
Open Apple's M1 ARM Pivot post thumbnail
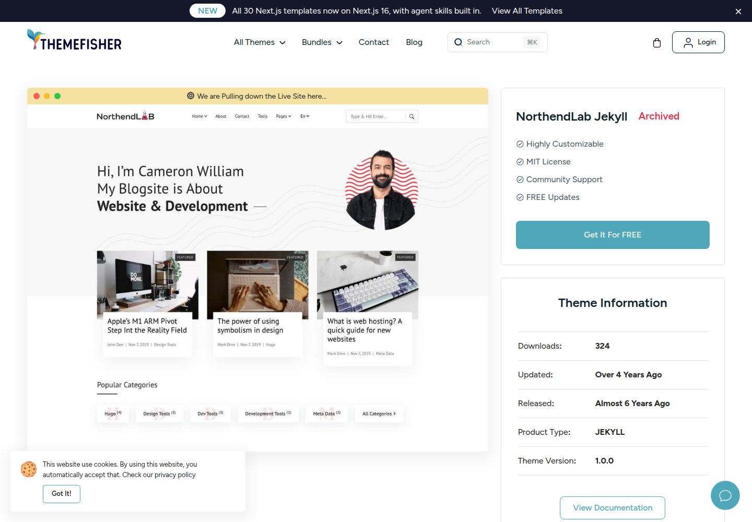(x=148, y=285)
